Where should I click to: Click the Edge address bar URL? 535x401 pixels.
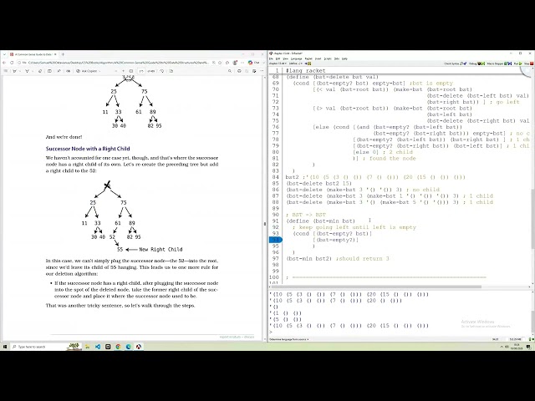[118, 63]
